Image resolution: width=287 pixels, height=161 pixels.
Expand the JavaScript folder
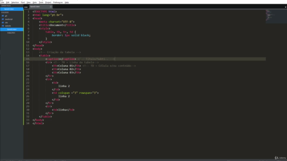[9, 19]
